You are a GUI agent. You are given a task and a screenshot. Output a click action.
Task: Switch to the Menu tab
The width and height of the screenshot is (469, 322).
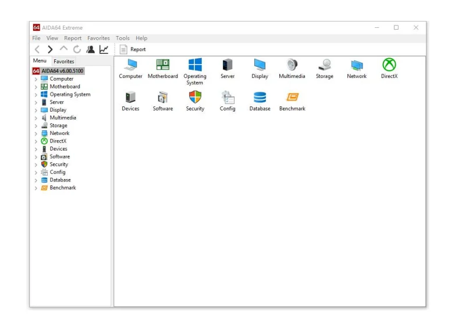[40, 60]
